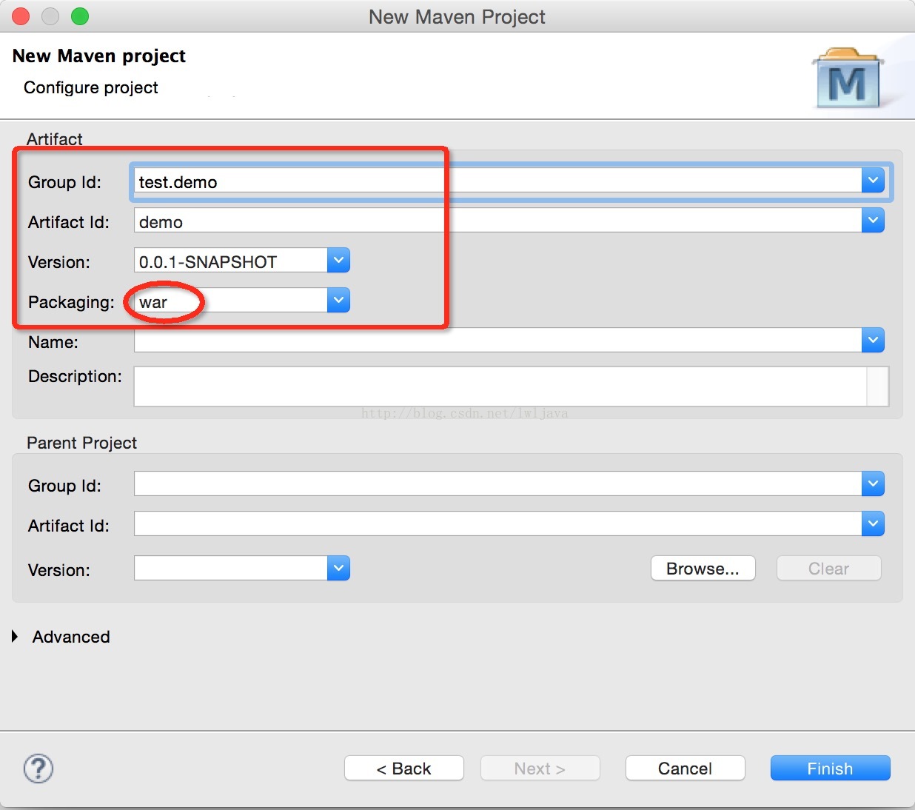The image size is (915, 810).
Task: Click the Parent Project section heading
Action: (x=81, y=443)
